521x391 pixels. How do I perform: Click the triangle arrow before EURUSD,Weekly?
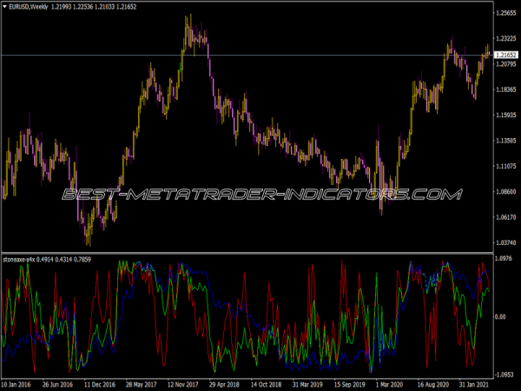[x=6, y=7]
